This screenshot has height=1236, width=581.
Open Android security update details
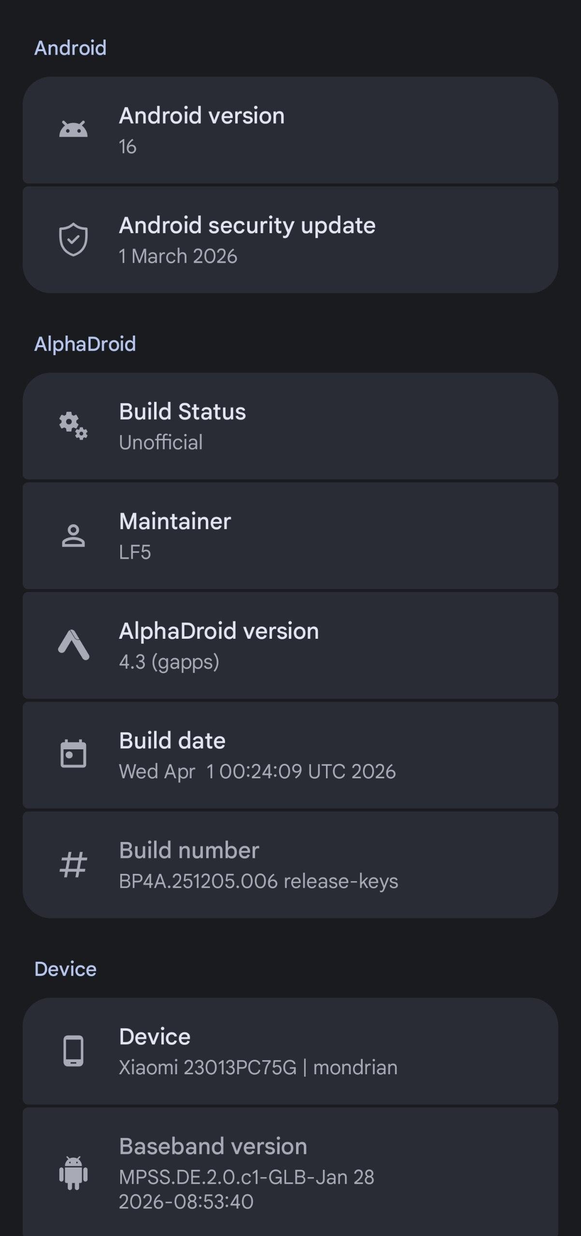pos(290,240)
